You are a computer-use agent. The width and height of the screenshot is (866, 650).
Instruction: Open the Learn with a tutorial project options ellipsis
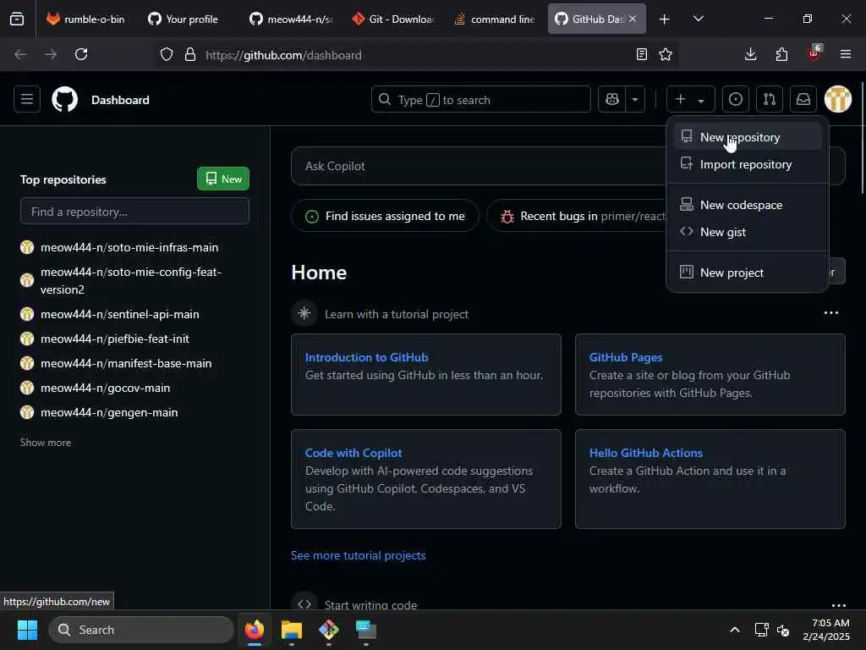[x=830, y=313]
